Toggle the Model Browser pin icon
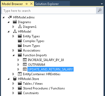 [26, 4]
